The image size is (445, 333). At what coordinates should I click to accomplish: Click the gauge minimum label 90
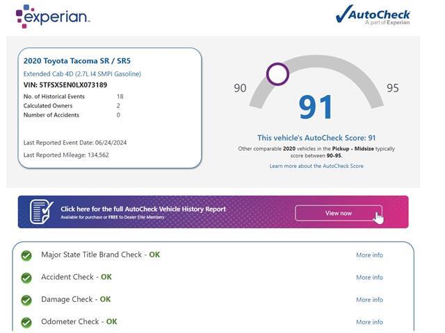[240, 88]
